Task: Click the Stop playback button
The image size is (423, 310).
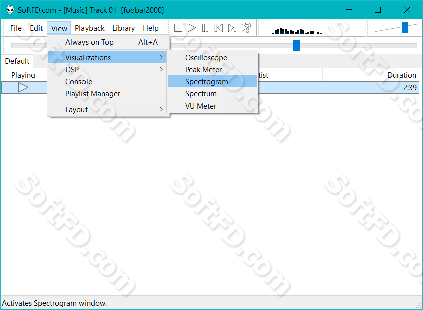Action: click(178, 28)
